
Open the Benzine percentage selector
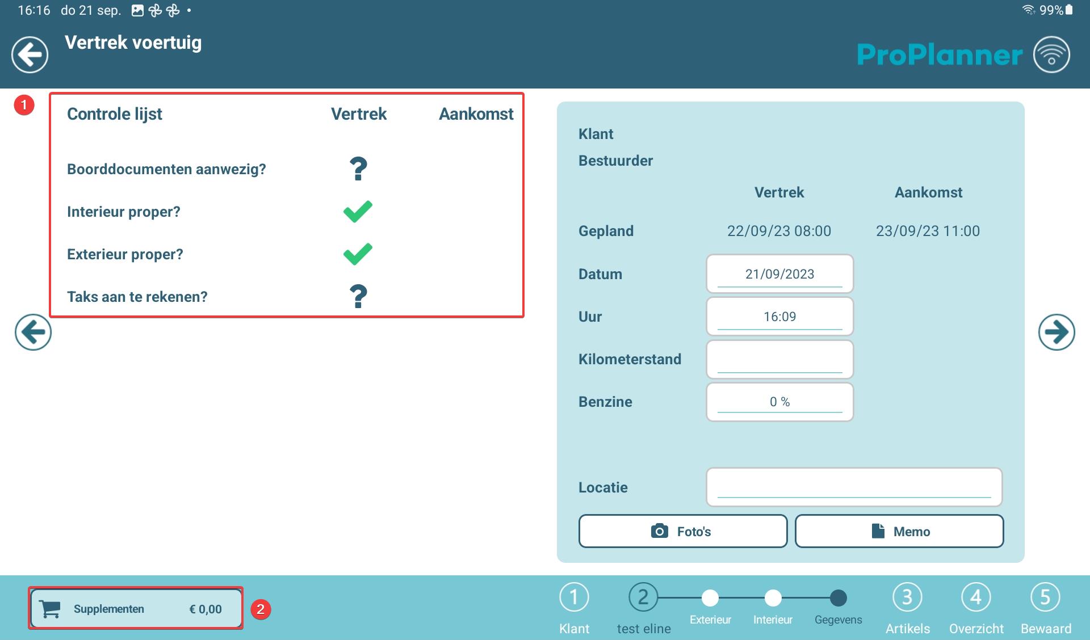click(779, 402)
